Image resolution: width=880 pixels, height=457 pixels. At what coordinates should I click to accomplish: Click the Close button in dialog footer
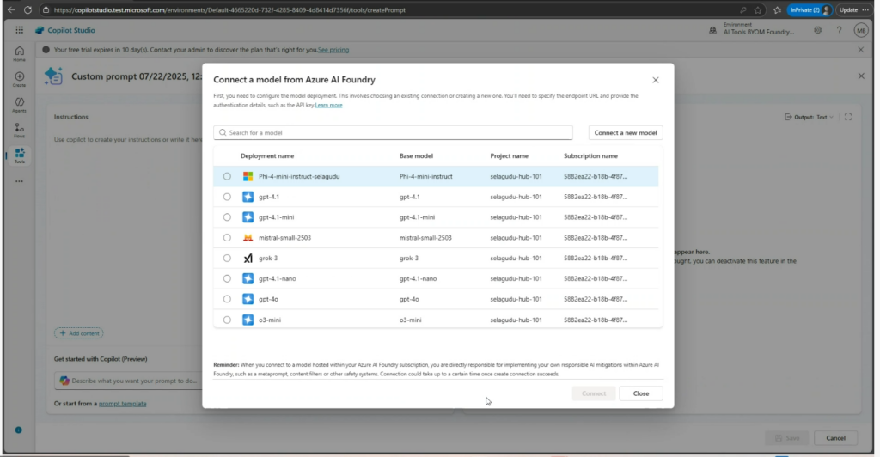click(641, 393)
